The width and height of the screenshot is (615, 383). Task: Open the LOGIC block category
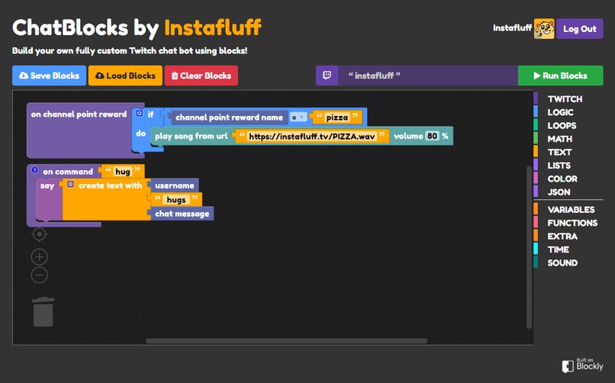(561, 112)
